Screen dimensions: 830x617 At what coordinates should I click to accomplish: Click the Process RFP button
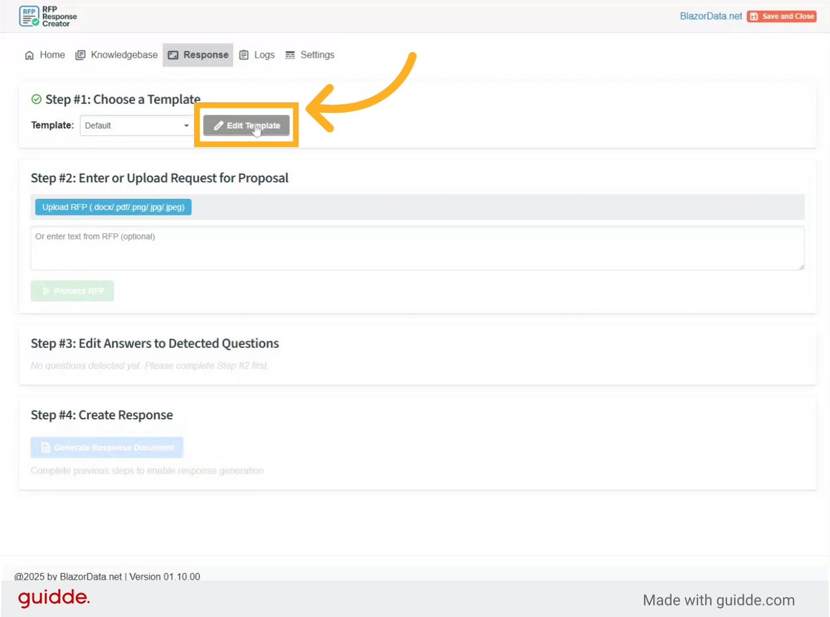click(73, 291)
